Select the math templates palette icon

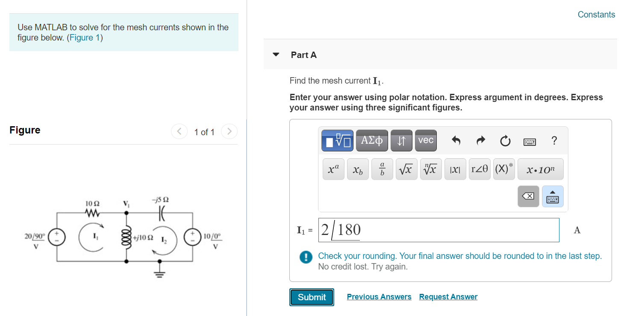337,140
